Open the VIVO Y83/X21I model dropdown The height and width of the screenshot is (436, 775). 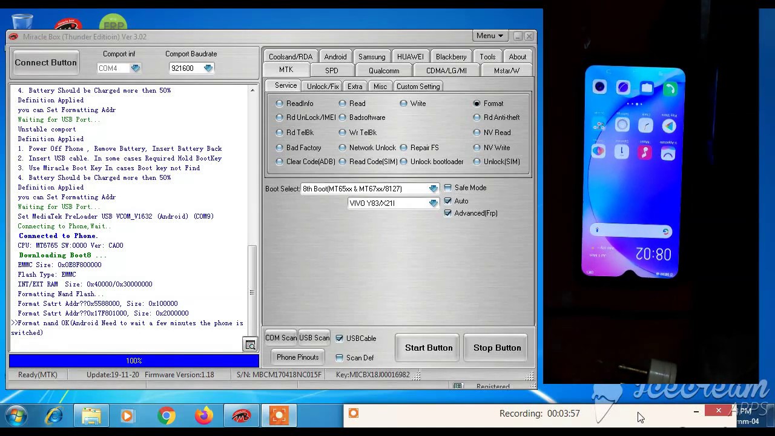tap(433, 203)
